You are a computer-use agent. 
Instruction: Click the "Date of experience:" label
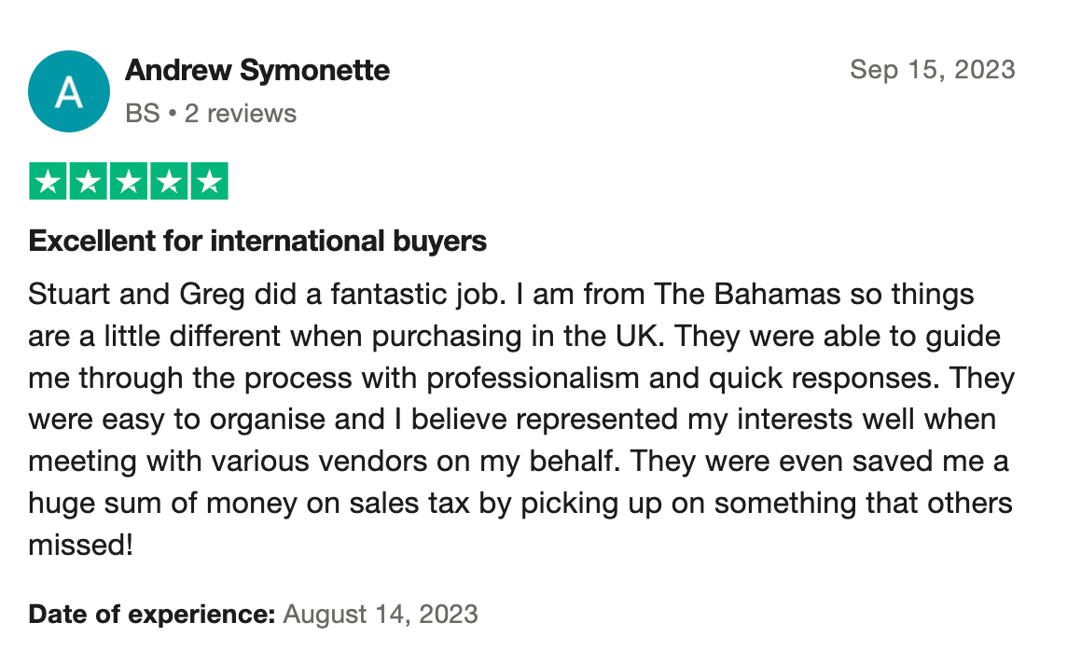[152, 615]
